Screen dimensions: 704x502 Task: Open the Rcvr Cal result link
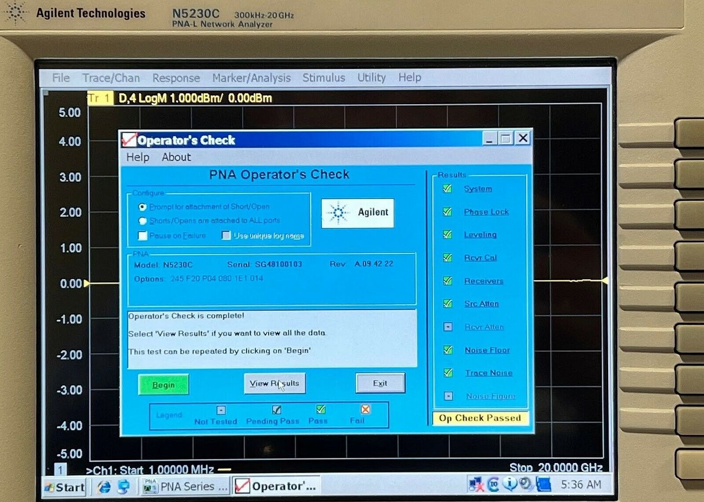pyautogui.click(x=481, y=258)
